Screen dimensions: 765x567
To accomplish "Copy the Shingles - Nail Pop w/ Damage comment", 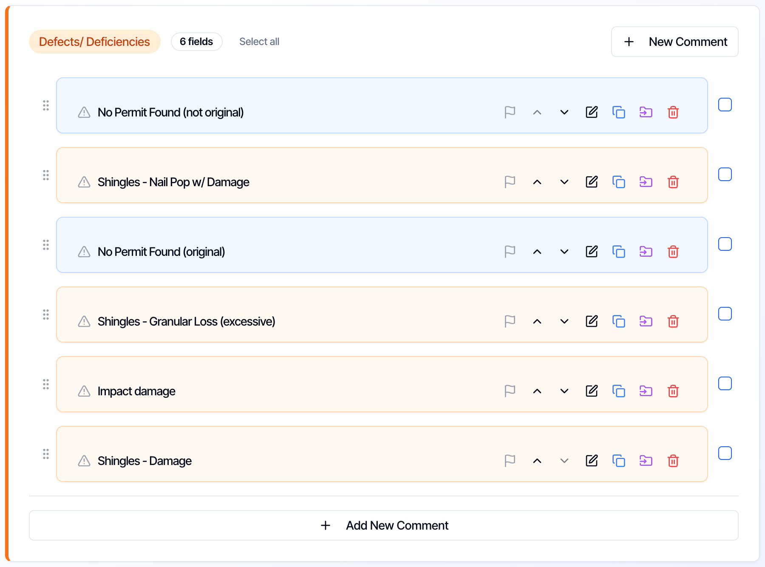I will coord(619,182).
